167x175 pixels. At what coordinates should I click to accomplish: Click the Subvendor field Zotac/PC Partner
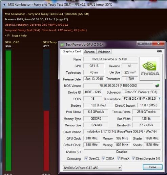[x=141, y=92]
